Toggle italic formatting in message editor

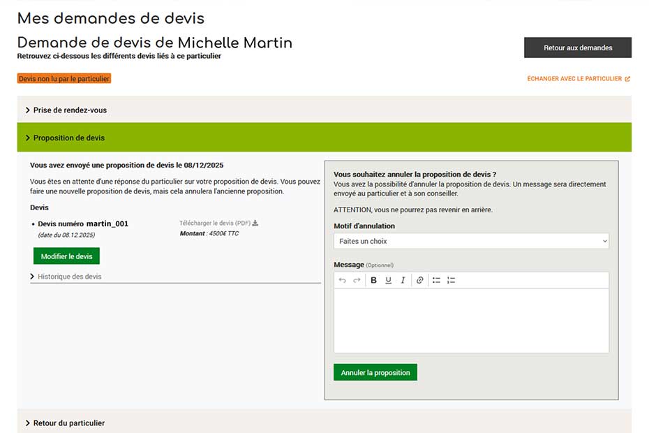(403, 280)
